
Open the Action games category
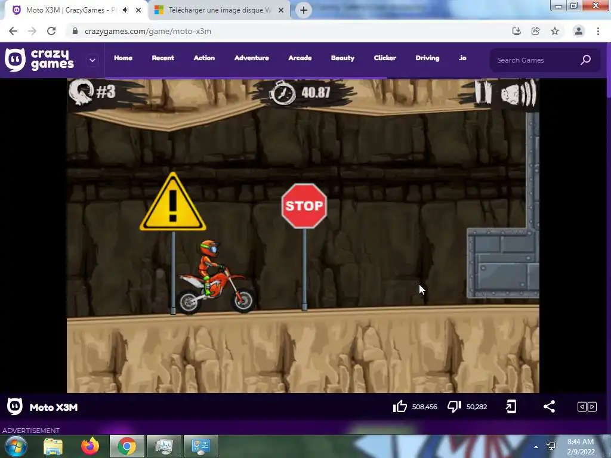tap(204, 58)
